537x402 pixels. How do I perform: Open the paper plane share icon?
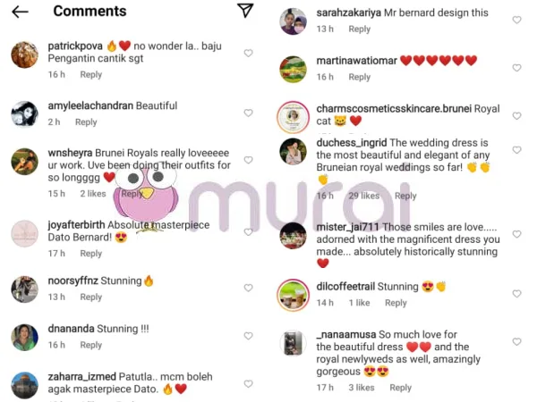[x=245, y=10]
